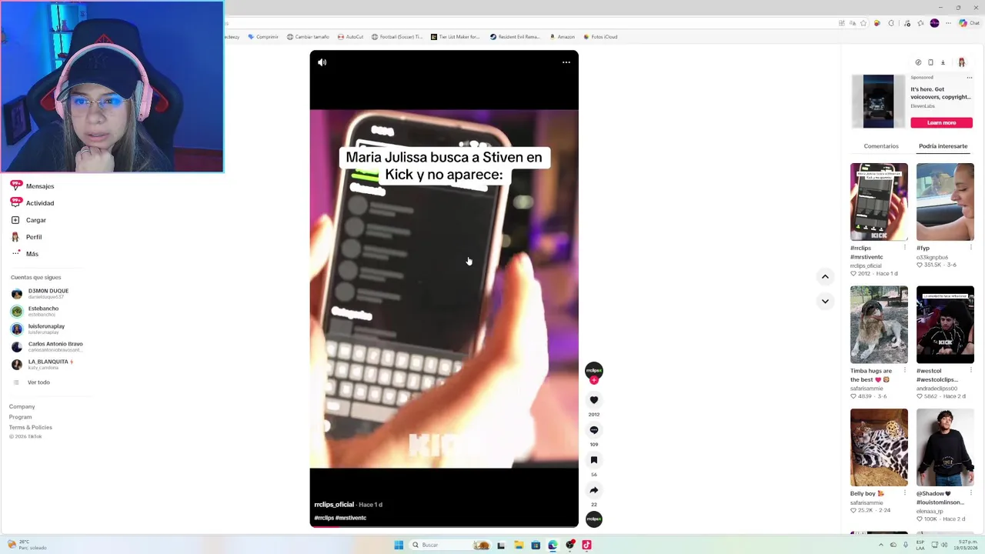This screenshot has height=554, width=985.
Task: Open the Copilot Chat button in Edge
Action: click(x=968, y=23)
